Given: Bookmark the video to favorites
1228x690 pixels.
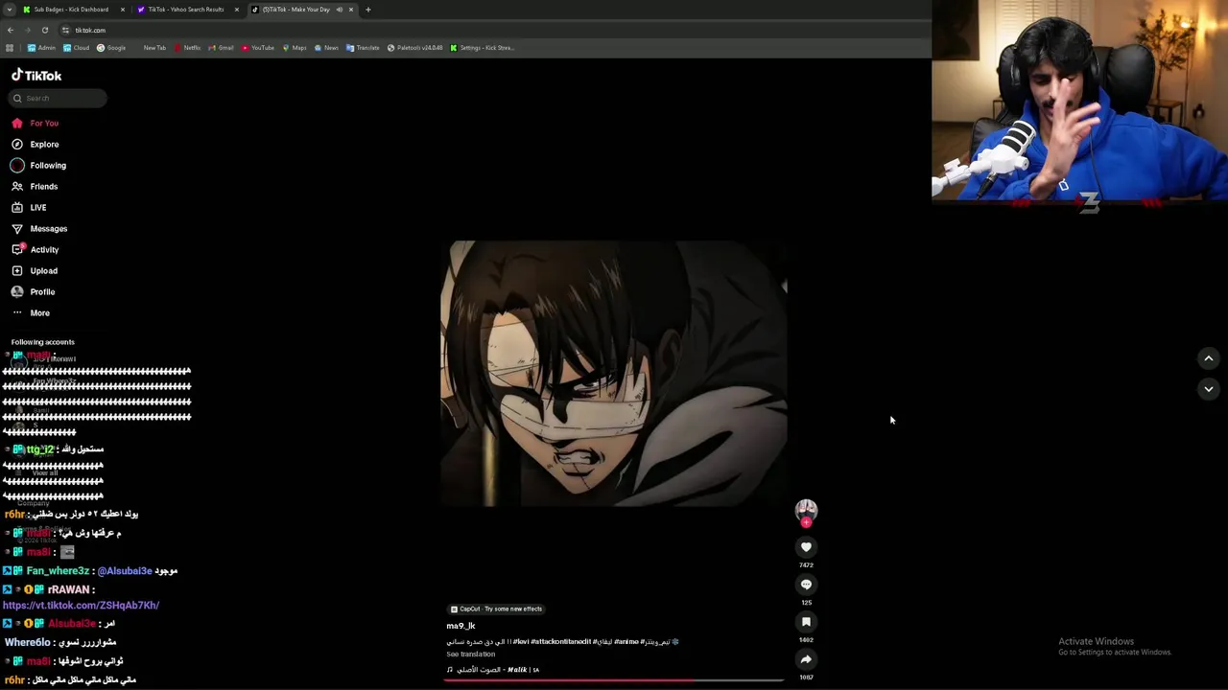Looking at the screenshot, I should point(806,622).
